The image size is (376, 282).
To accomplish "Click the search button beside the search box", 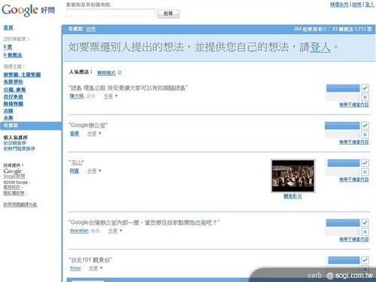I will (x=168, y=14).
